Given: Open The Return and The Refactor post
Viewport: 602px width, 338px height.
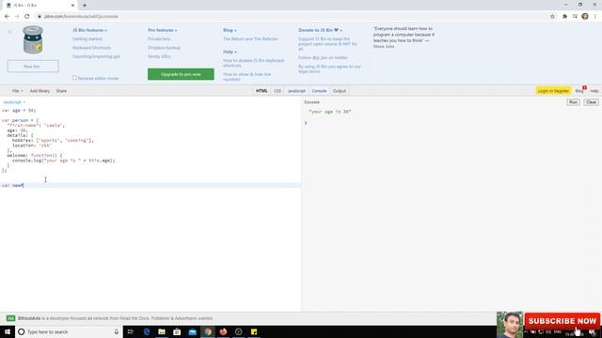Looking at the screenshot, I should pos(251,39).
